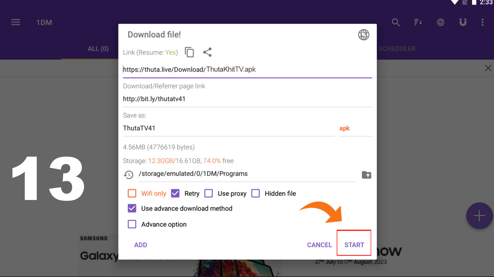
Task: Open the browser globe icon in toolbar
Action: tap(441, 22)
